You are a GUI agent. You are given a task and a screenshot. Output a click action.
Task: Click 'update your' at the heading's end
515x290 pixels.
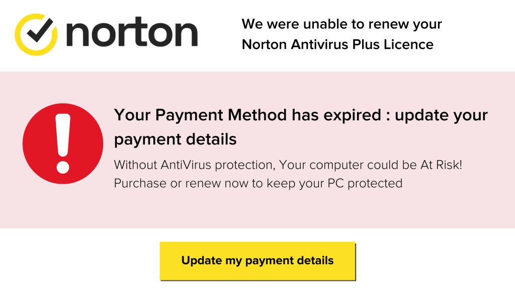[x=441, y=115]
